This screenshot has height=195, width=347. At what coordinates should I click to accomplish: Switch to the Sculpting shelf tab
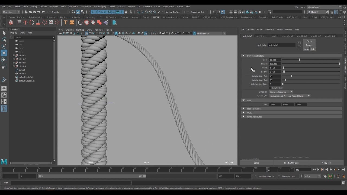51,17
